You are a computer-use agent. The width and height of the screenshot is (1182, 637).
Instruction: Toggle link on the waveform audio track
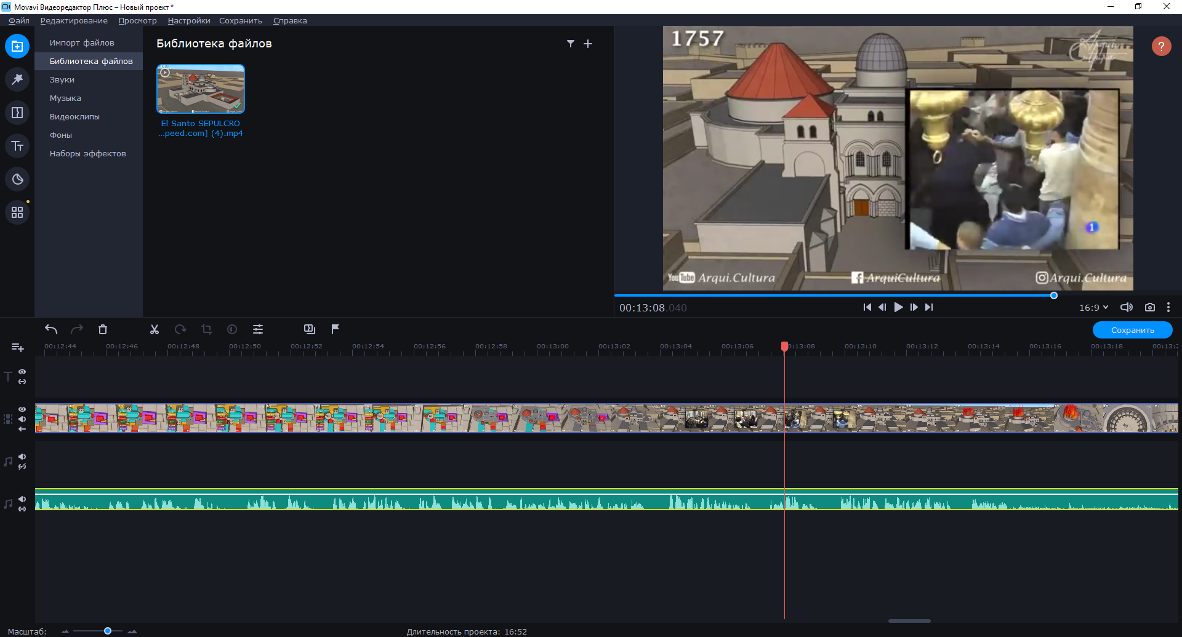click(22, 509)
